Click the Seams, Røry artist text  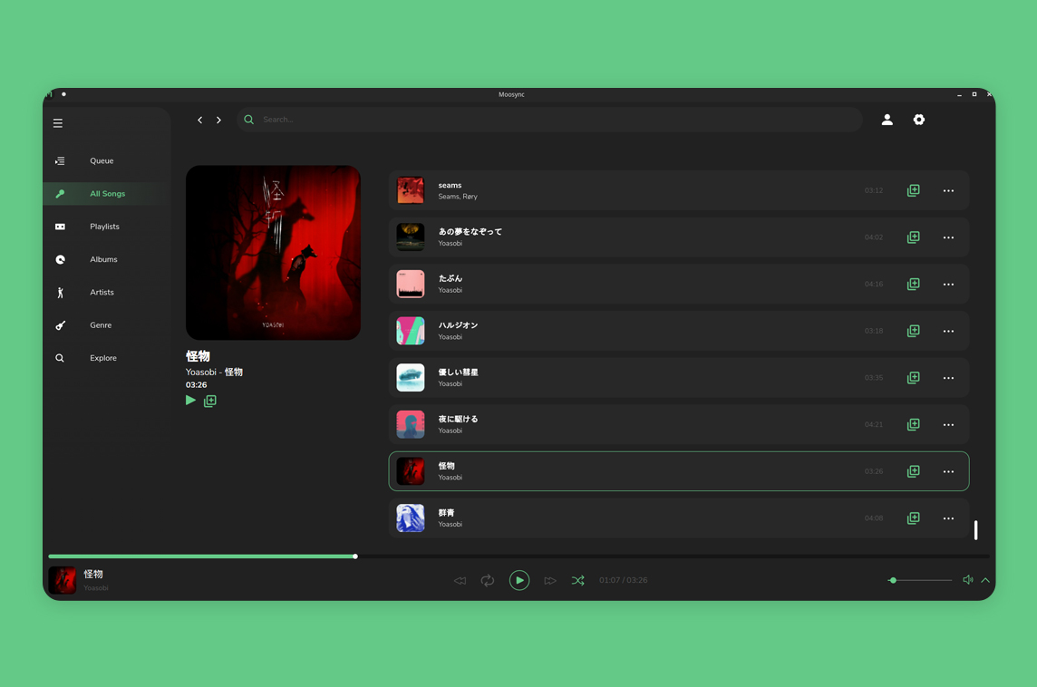click(x=458, y=197)
